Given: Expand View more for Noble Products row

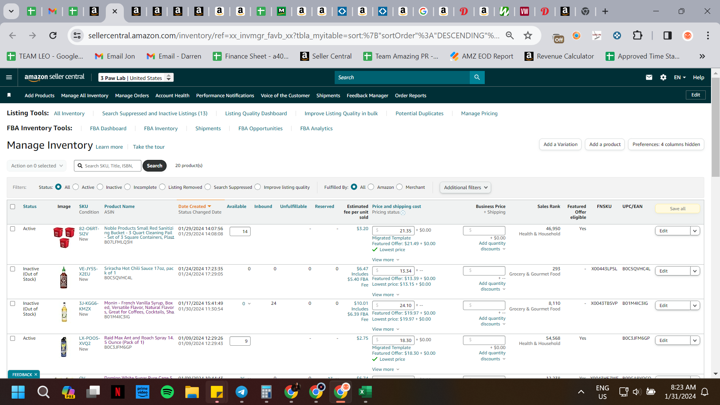Looking at the screenshot, I should coord(386,260).
